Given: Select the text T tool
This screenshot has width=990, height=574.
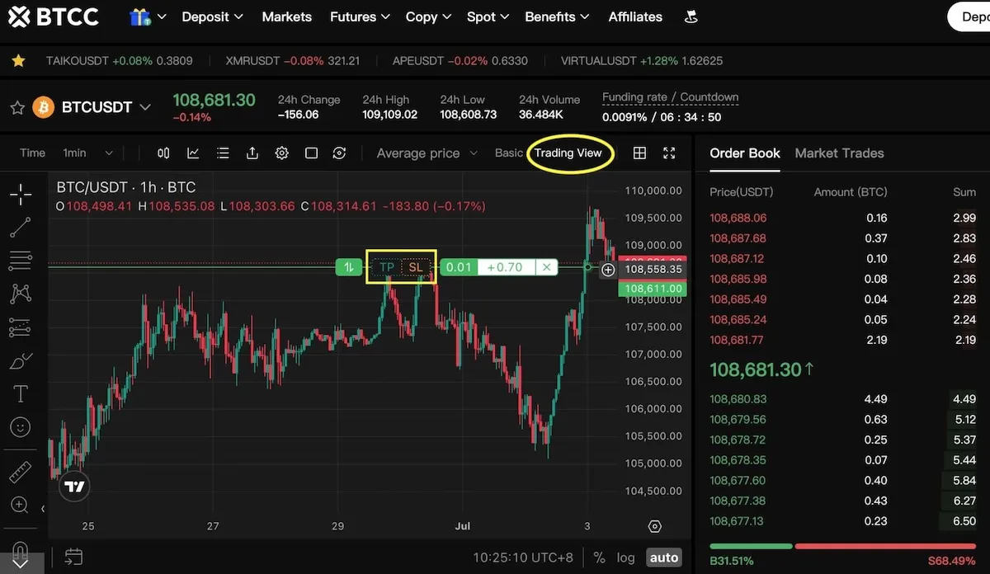Looking at the screenshot, I should tap(21, 394).
